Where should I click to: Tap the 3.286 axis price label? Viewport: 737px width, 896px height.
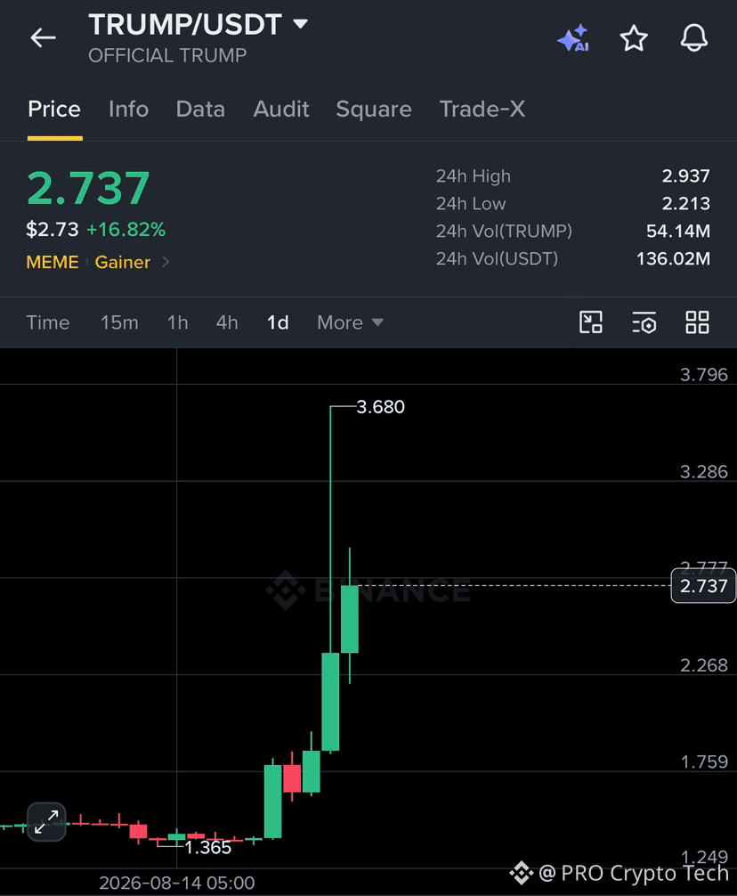704,472
